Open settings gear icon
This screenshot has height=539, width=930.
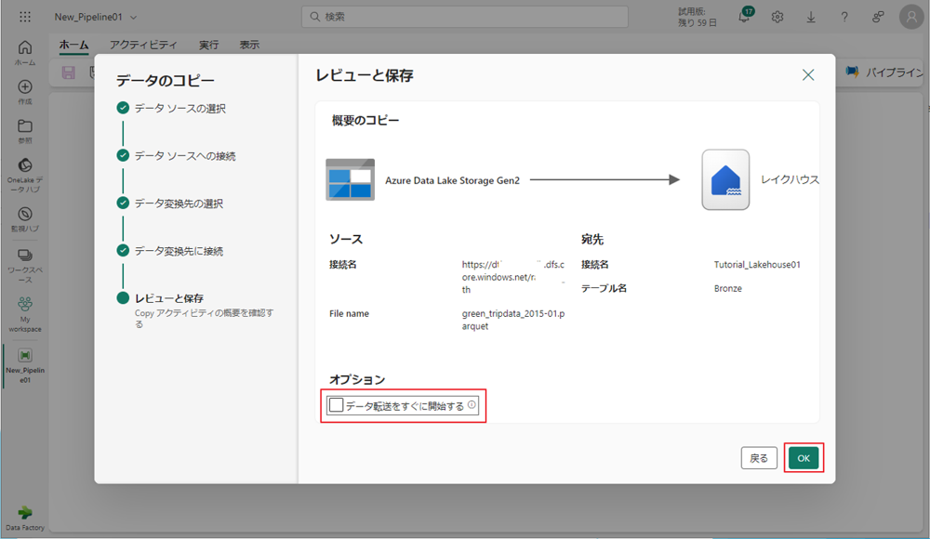pyautogui.click(x=777, y=17)
